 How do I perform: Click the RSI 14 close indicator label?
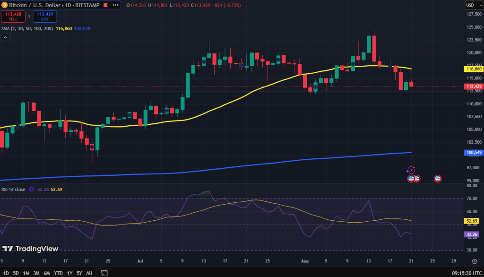point(13,189)
